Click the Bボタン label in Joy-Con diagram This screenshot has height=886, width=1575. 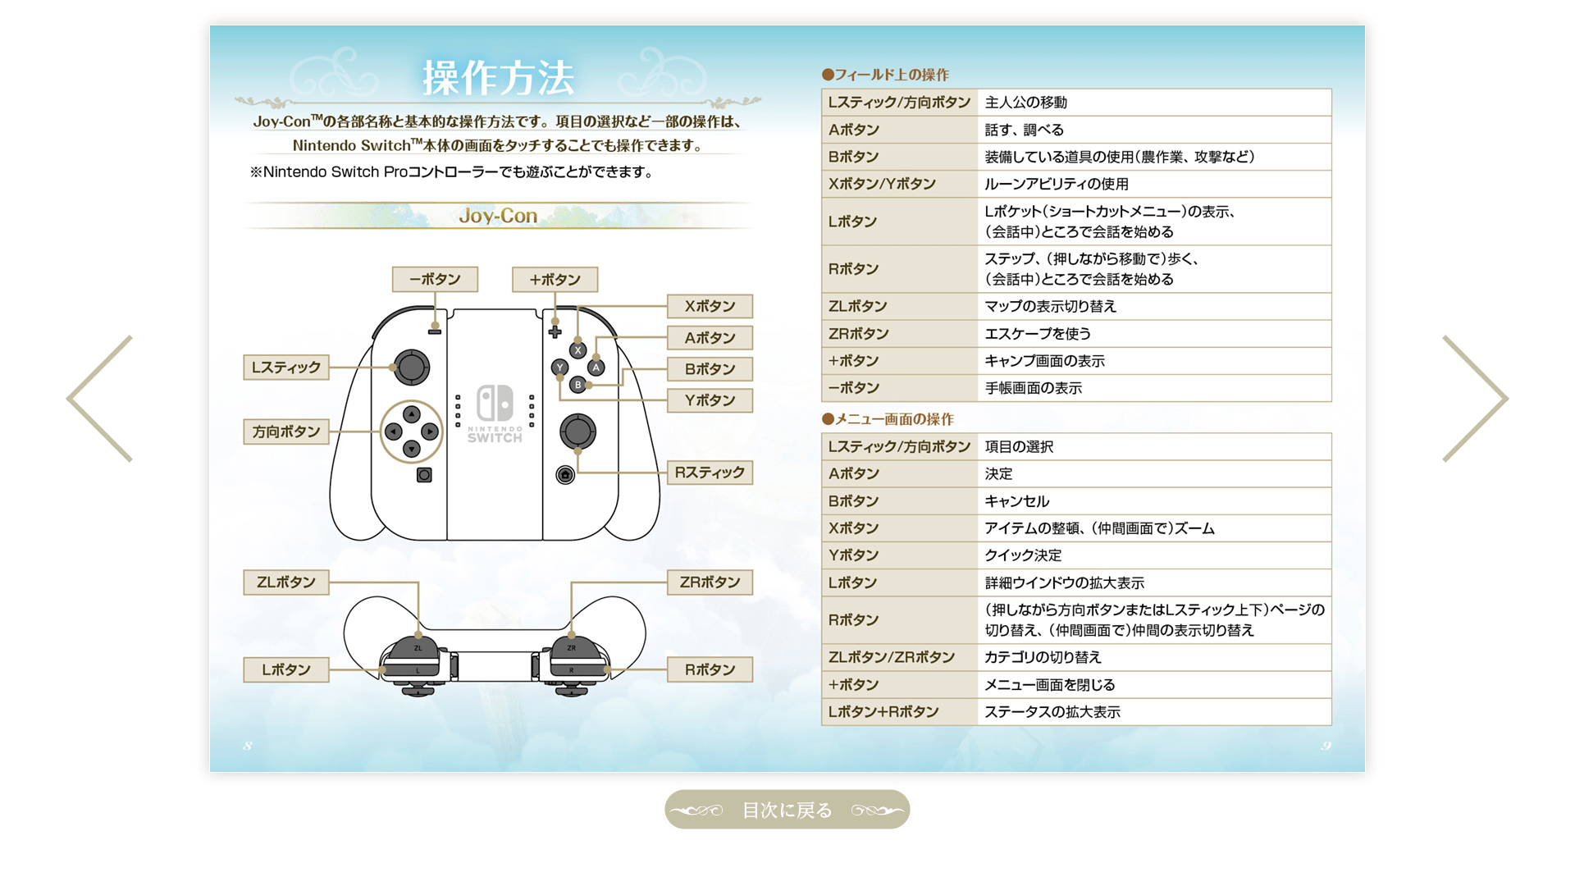(x=710, y=369)
